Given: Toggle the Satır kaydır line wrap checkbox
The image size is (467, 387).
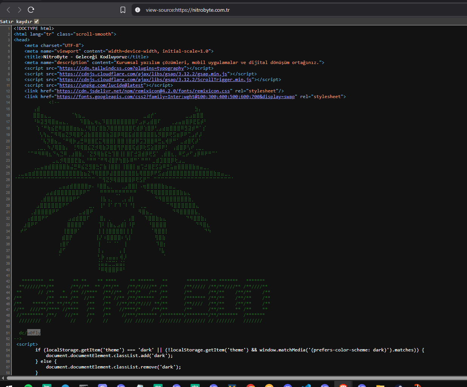Looking at the screenshot, I should tap(36, 22).
